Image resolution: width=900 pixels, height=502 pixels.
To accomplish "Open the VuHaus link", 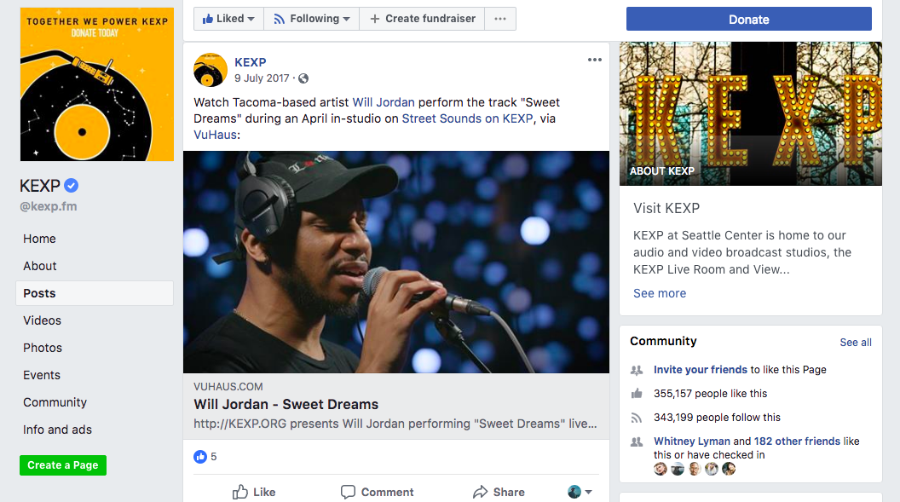I will [216, 135].
